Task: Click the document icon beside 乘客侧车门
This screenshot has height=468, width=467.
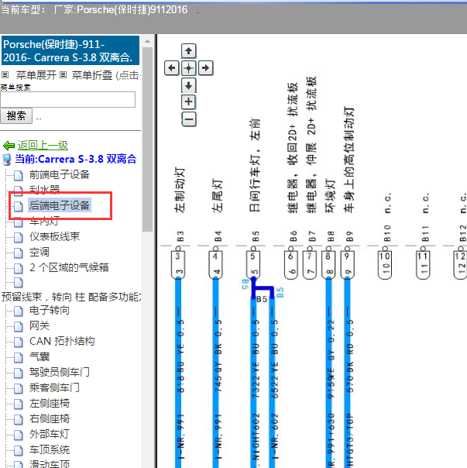Action: pyautogui.click(x=19, y=389)
